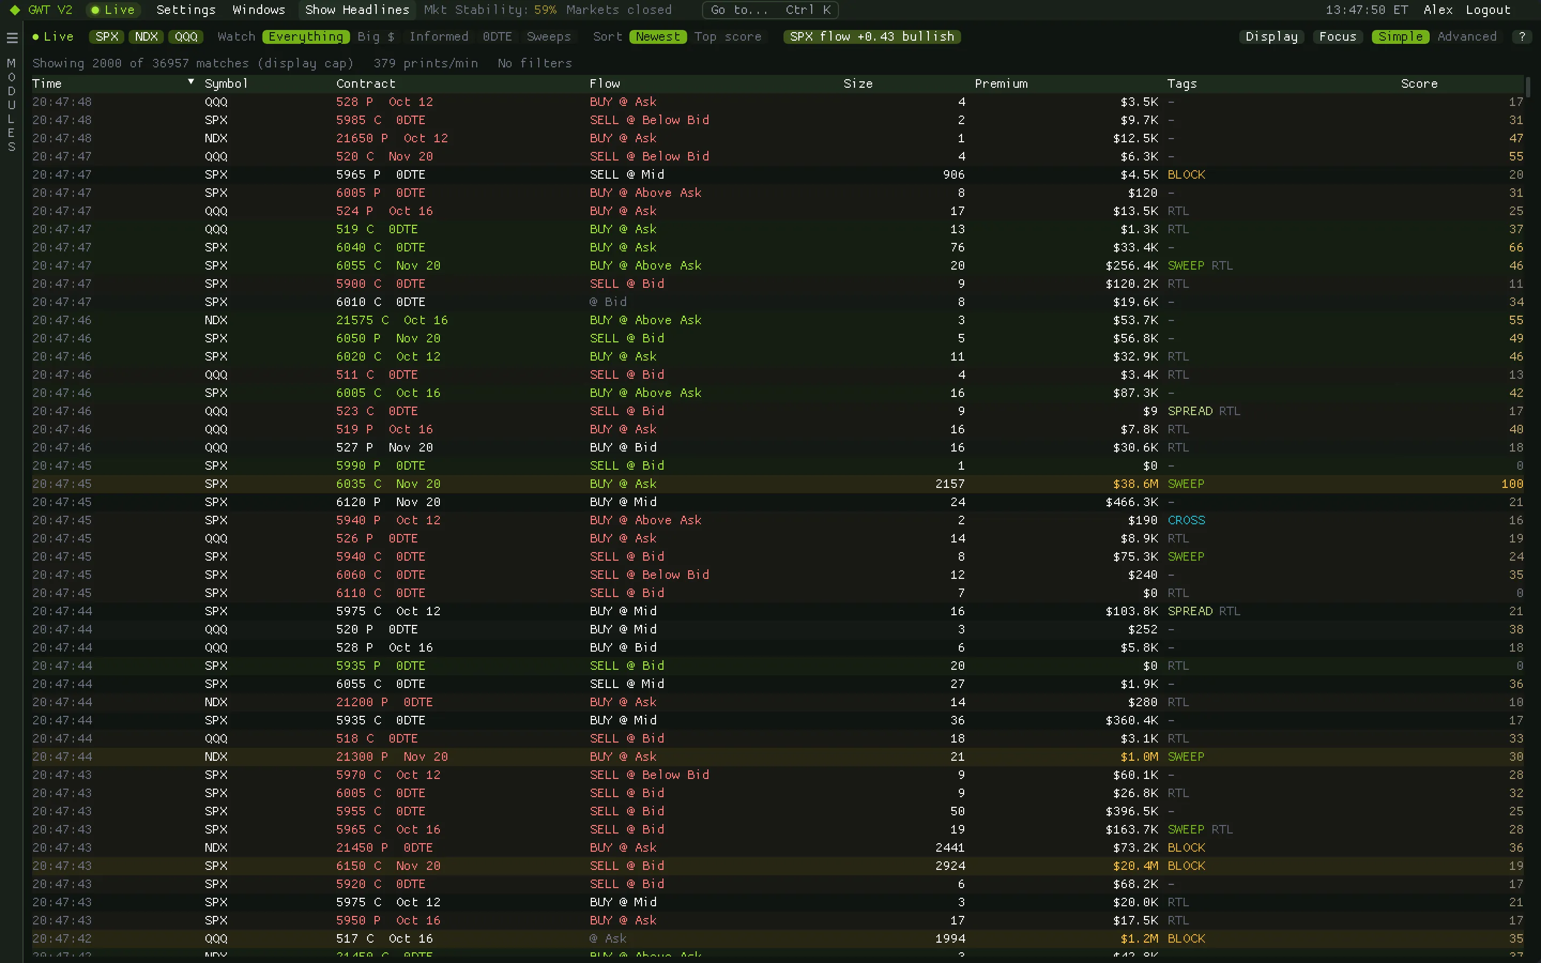Image resolution: width=1541 pixels, height=963 pixels.
Task: Sort by the Score column header
Action: click(1420, 83)
